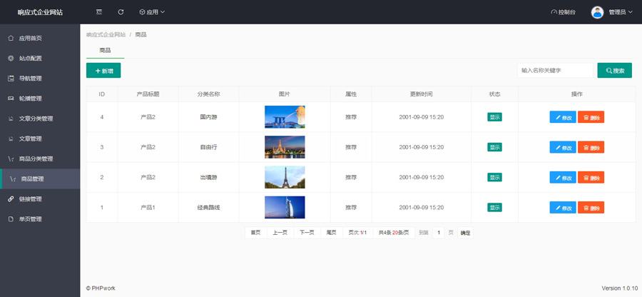Click the 控制台 dashboard icon in header

point(554,12)
